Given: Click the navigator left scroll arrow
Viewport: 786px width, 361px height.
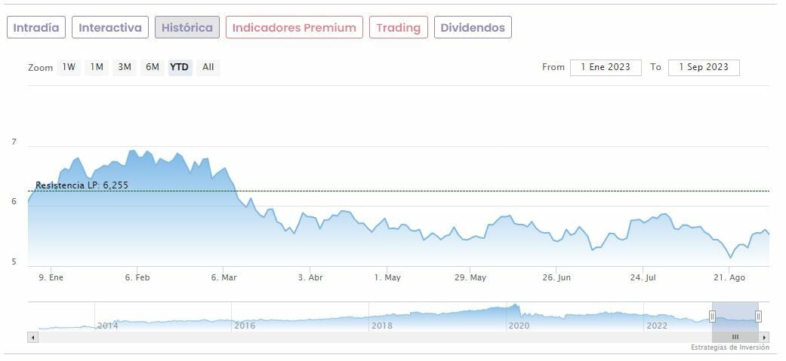Looking at the screenshot, I should [32, 337].
